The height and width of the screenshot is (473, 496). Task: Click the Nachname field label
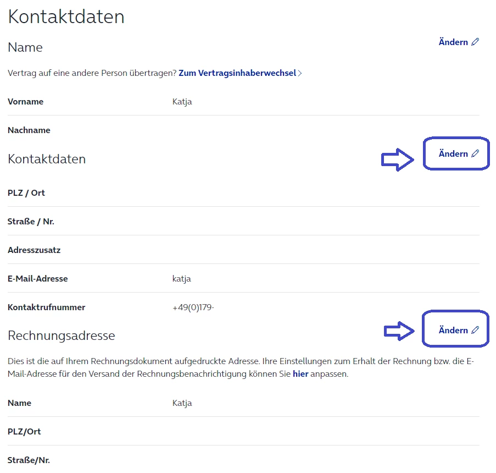click(29, 130)
